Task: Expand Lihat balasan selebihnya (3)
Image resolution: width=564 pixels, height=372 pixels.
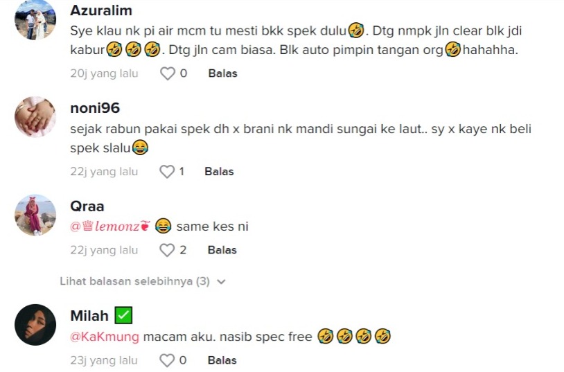Action: click(x=134, y=281)
